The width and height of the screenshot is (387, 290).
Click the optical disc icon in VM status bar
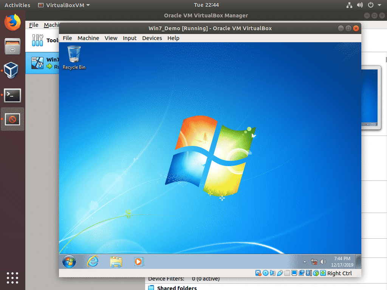(x=266, y=273)
